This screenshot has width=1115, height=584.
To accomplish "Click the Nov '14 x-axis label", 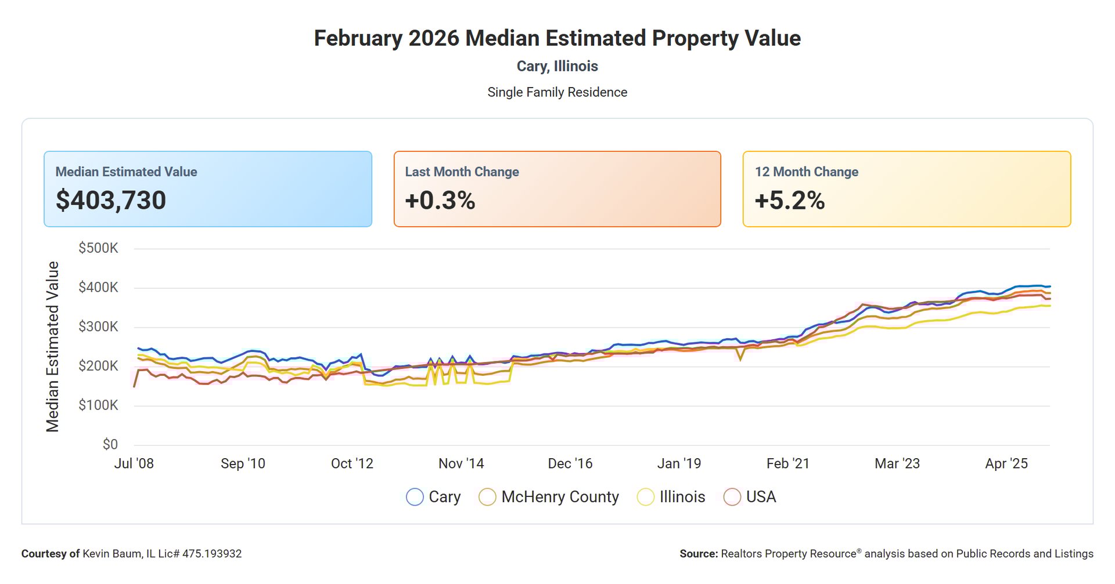I will tap(461, 463).
